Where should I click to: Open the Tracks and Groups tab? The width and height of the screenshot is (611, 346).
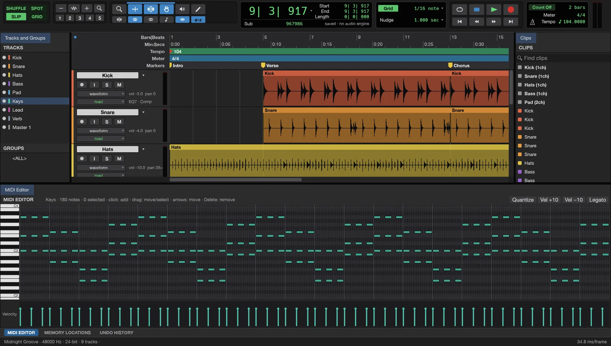click(25, 38)
